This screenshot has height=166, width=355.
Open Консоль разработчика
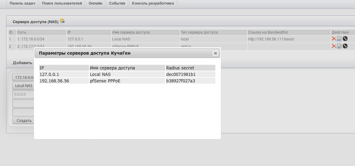[x=153, y=4]
